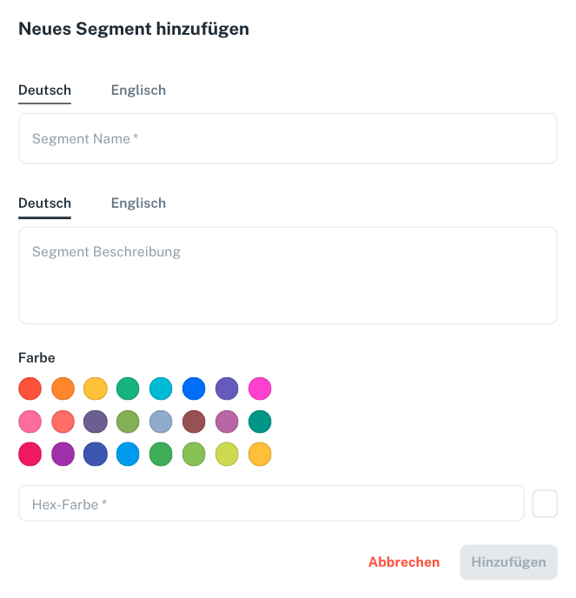This screenshot has width=576, height=598.
Task: Select the hot pink color swatch in the second row
Action: tap(30, 422)
